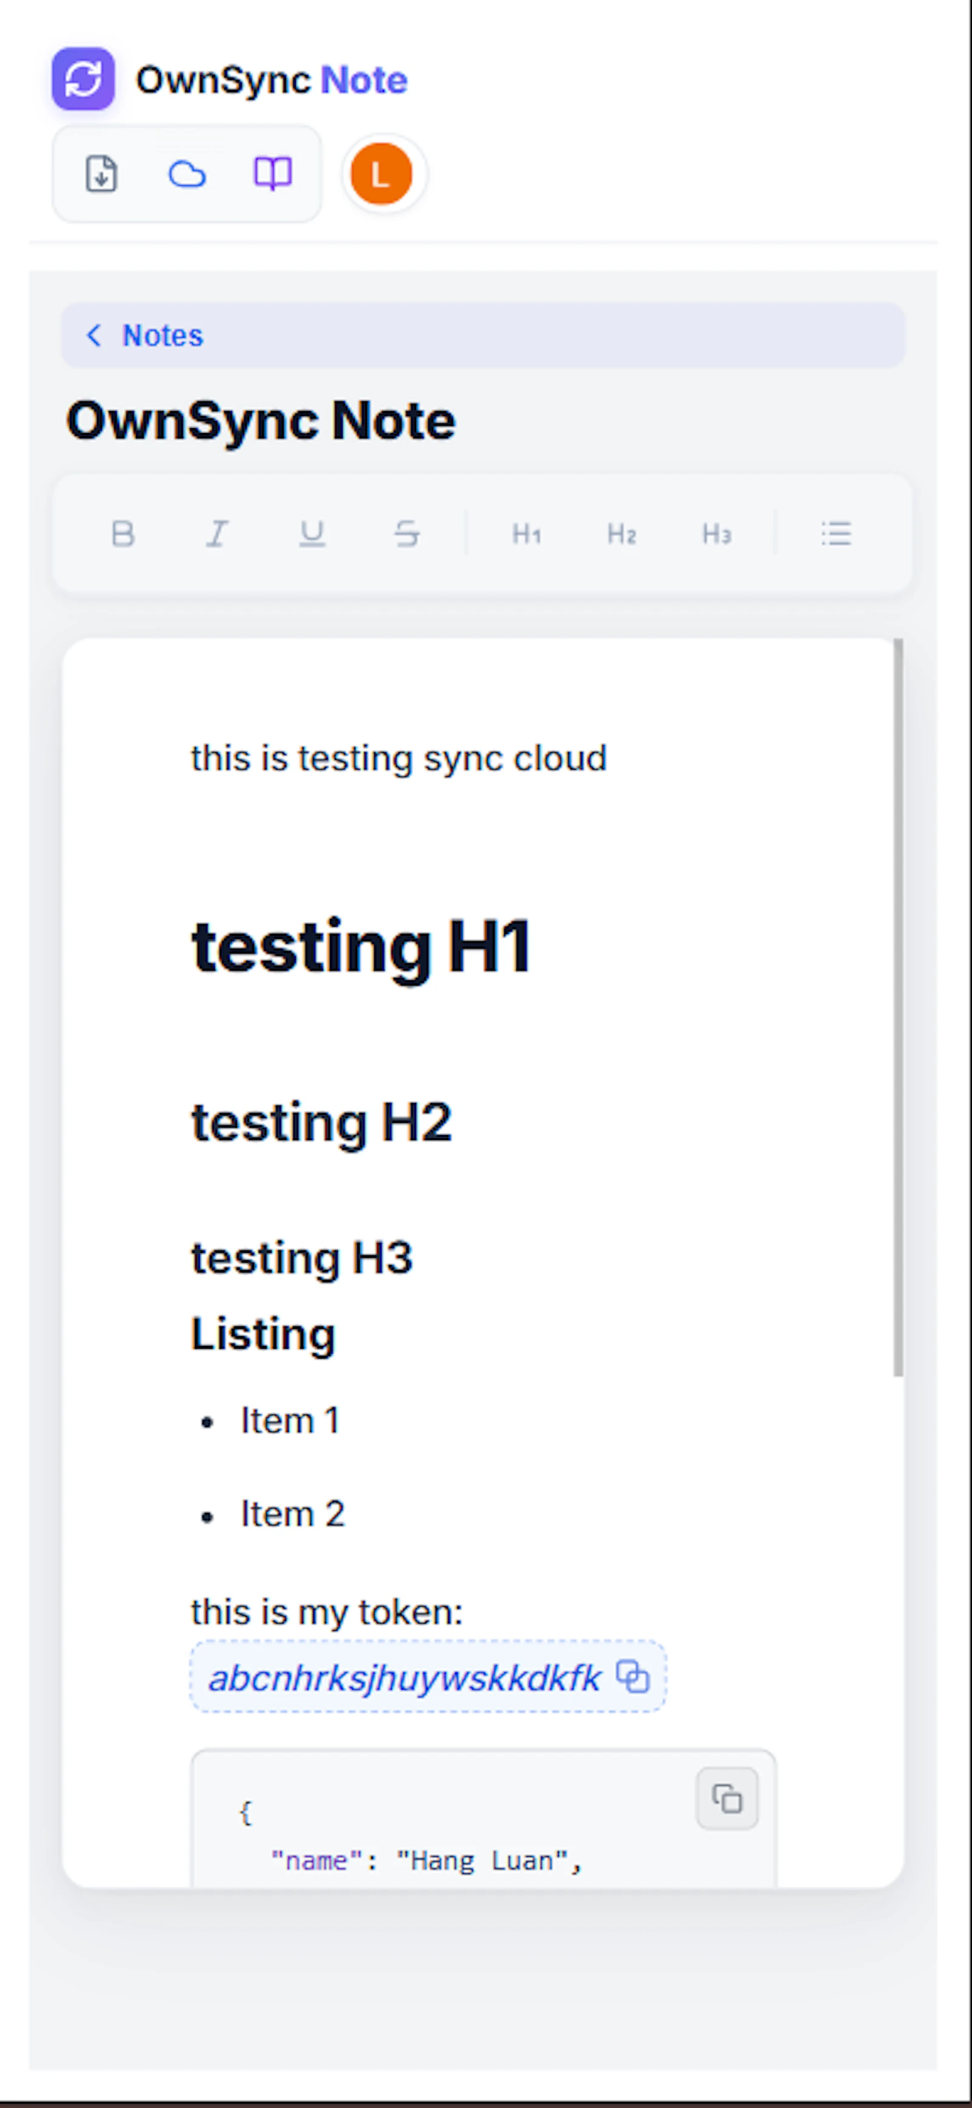Open the cloud sync icon
The height and width of the screenshot is (2108, 972).
pyautogui.click(x=187, y=174)
